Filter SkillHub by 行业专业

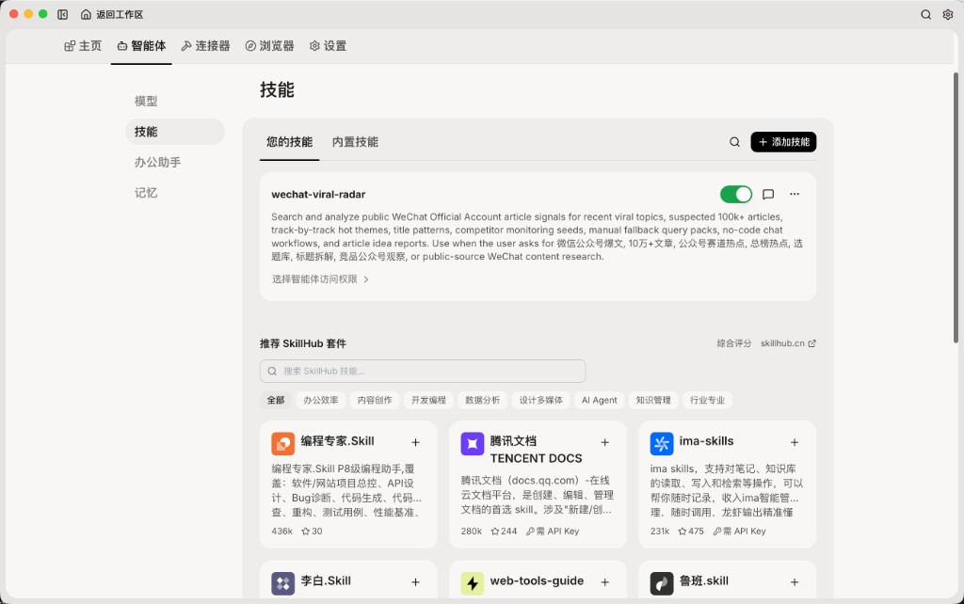pyautogui.click(x=707, y=400)
